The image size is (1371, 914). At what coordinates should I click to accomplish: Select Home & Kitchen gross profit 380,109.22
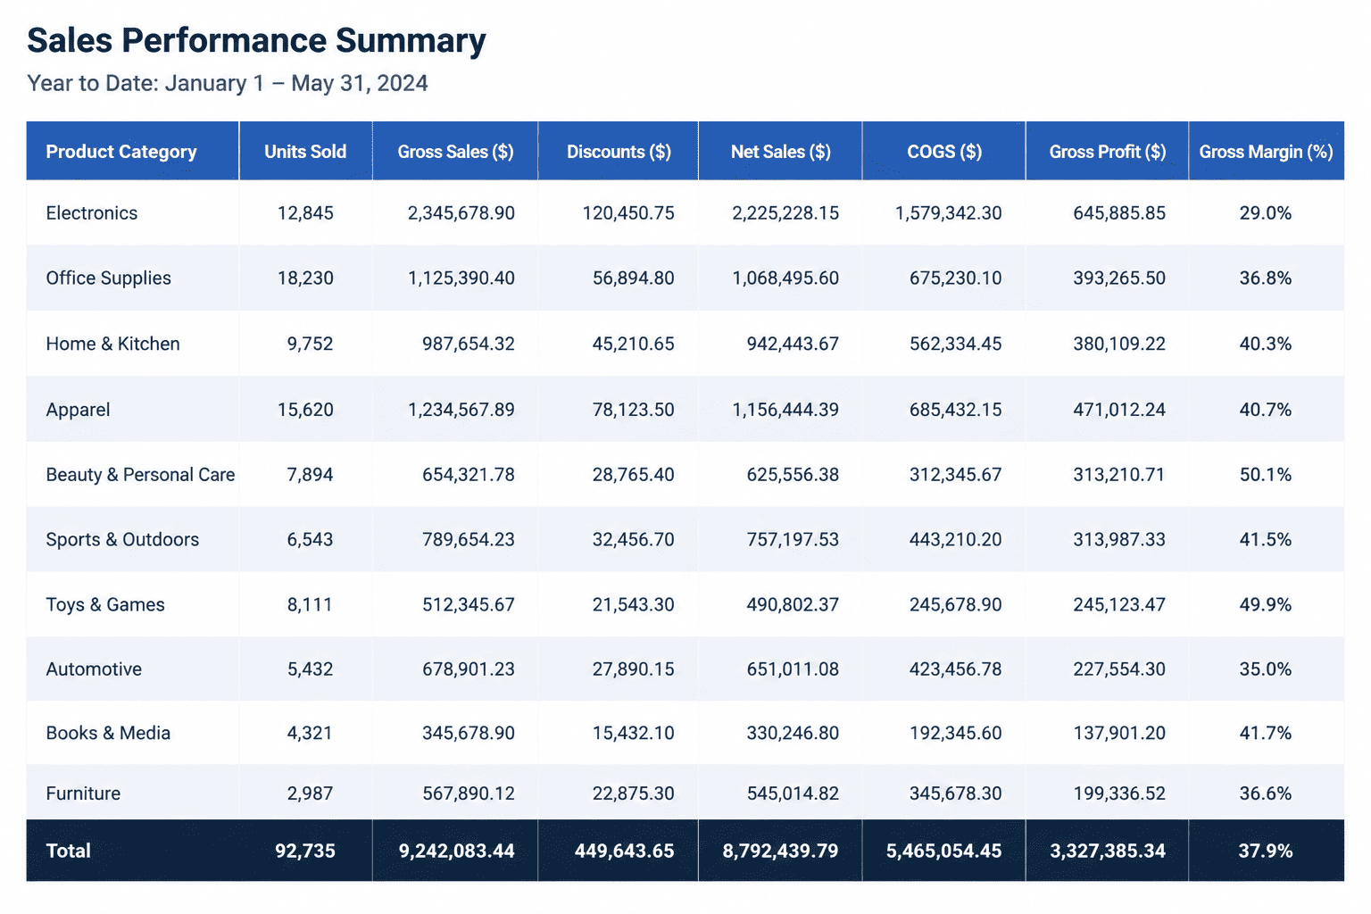point(1119,344)
